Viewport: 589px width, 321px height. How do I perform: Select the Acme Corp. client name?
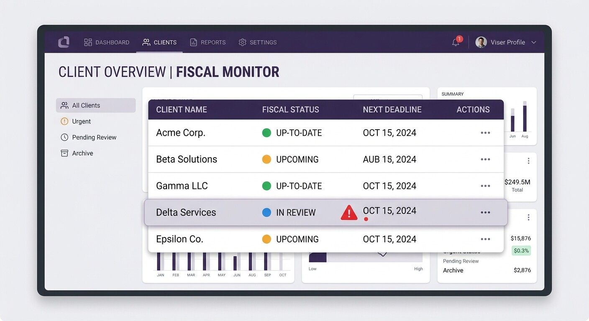tap(181, 133)
